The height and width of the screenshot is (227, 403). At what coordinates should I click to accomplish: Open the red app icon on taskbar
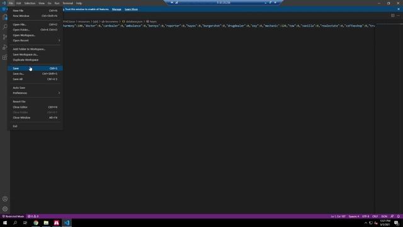(x=56, y=223)
